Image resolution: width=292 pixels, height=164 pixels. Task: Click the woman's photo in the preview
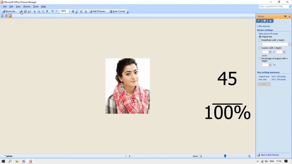tap(128, 86)
